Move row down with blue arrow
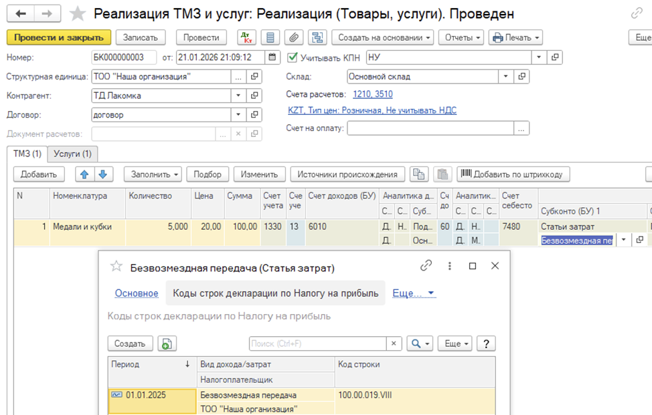Image resolution: width=652 pixels, height=415 pixels. [102, 174]
